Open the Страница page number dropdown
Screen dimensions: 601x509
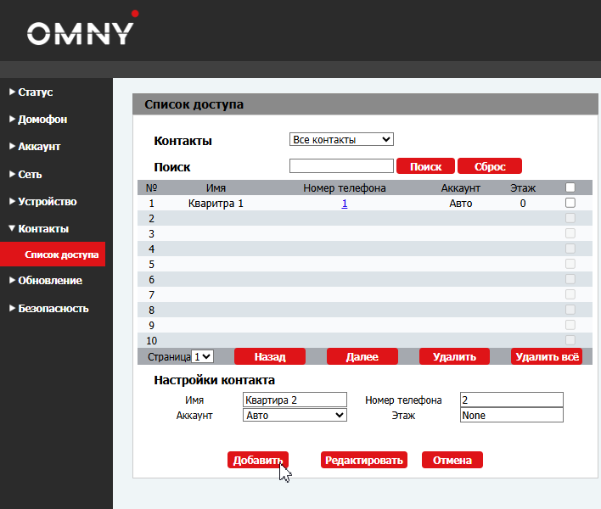[202, 357]
